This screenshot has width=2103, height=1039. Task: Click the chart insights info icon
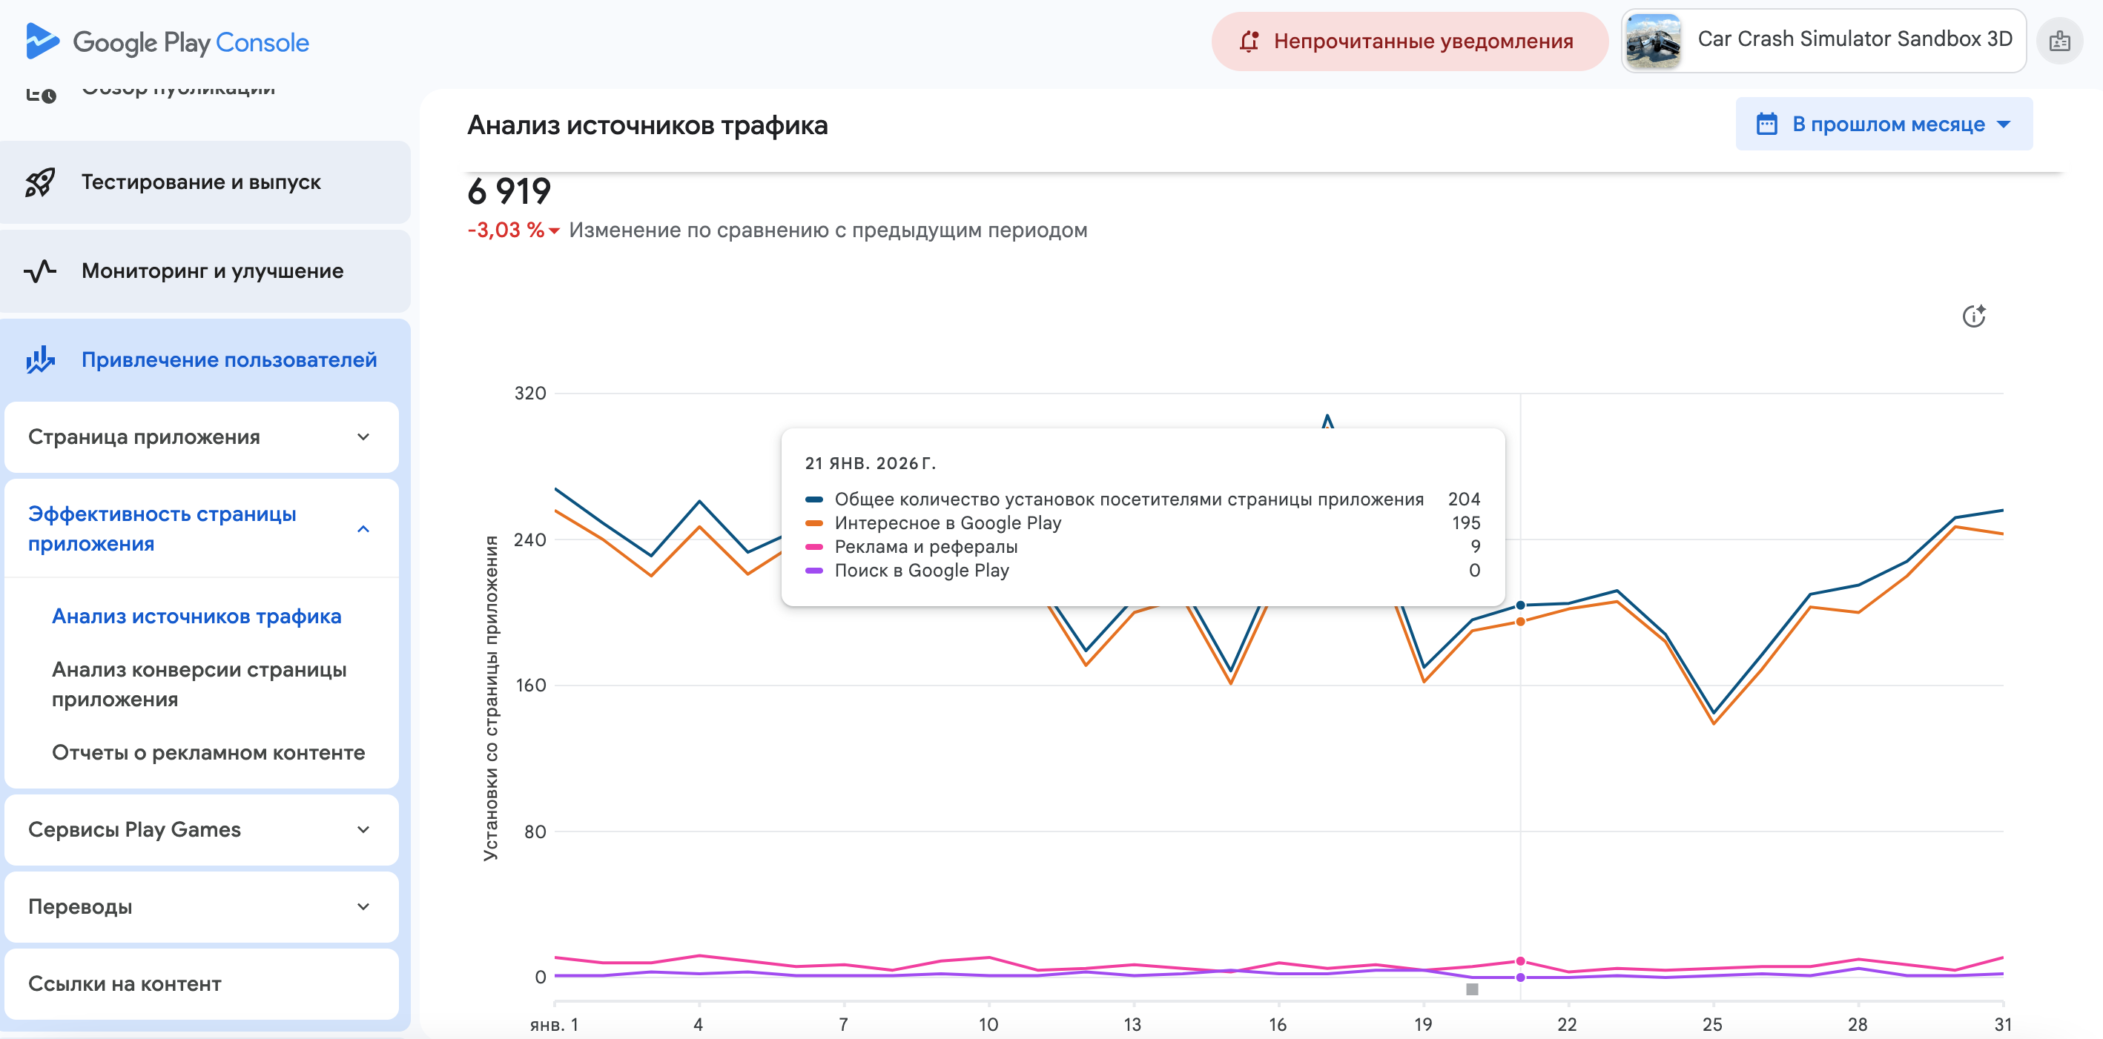pos(1973,316)
